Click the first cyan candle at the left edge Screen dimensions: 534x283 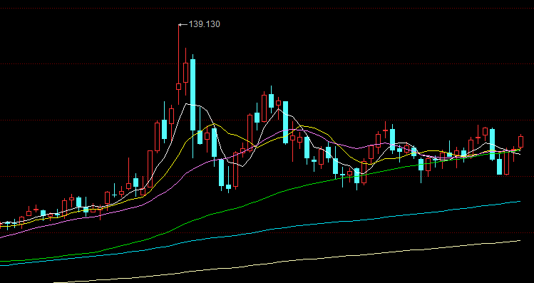8,224
